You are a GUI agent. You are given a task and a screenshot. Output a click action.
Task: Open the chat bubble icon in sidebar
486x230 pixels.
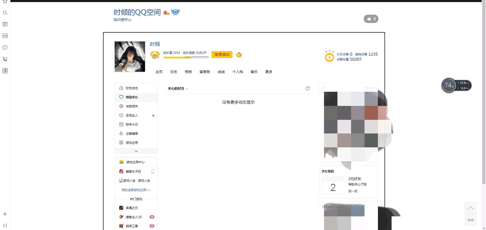tap(5, 48)
